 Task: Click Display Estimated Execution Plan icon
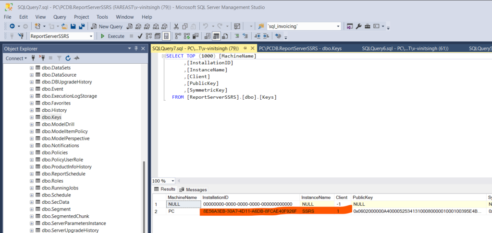[149, 36]
